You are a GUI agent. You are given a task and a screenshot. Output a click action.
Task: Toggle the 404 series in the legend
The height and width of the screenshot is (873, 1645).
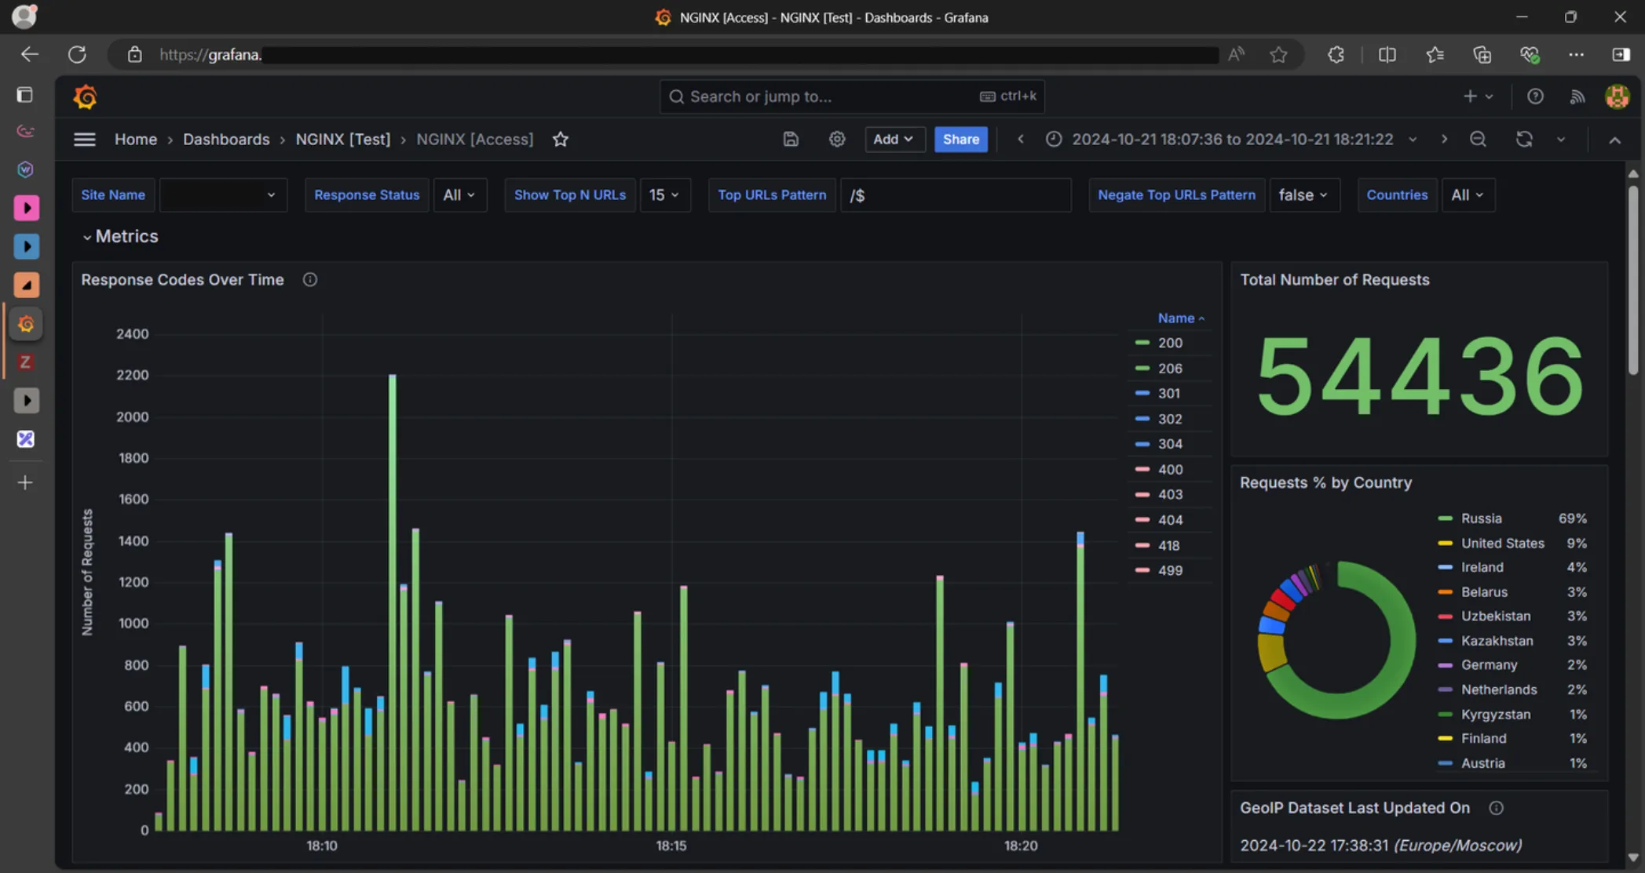[1170, 519]
